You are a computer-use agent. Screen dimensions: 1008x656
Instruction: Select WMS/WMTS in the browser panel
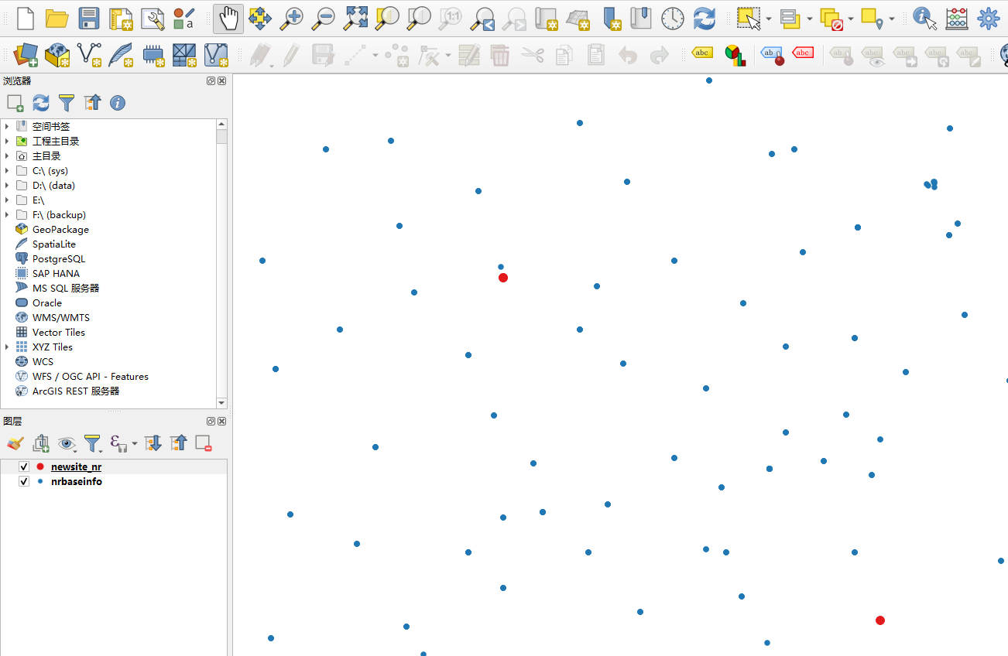pos(60,318)
